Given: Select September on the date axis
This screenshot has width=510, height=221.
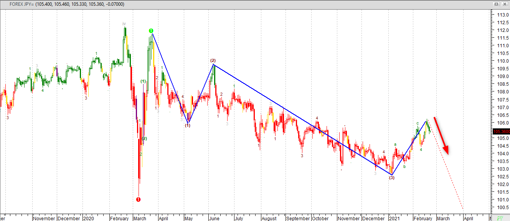Looking at the screenshot, I should click(x=298, y=218).
